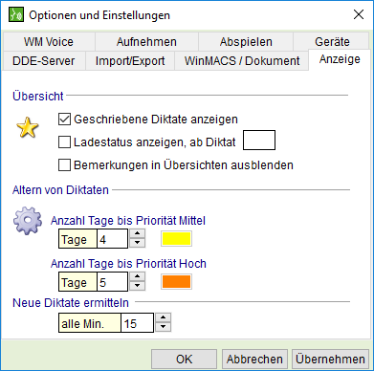
Task: Confirm settings with the OK button
Action: [184, 360]
